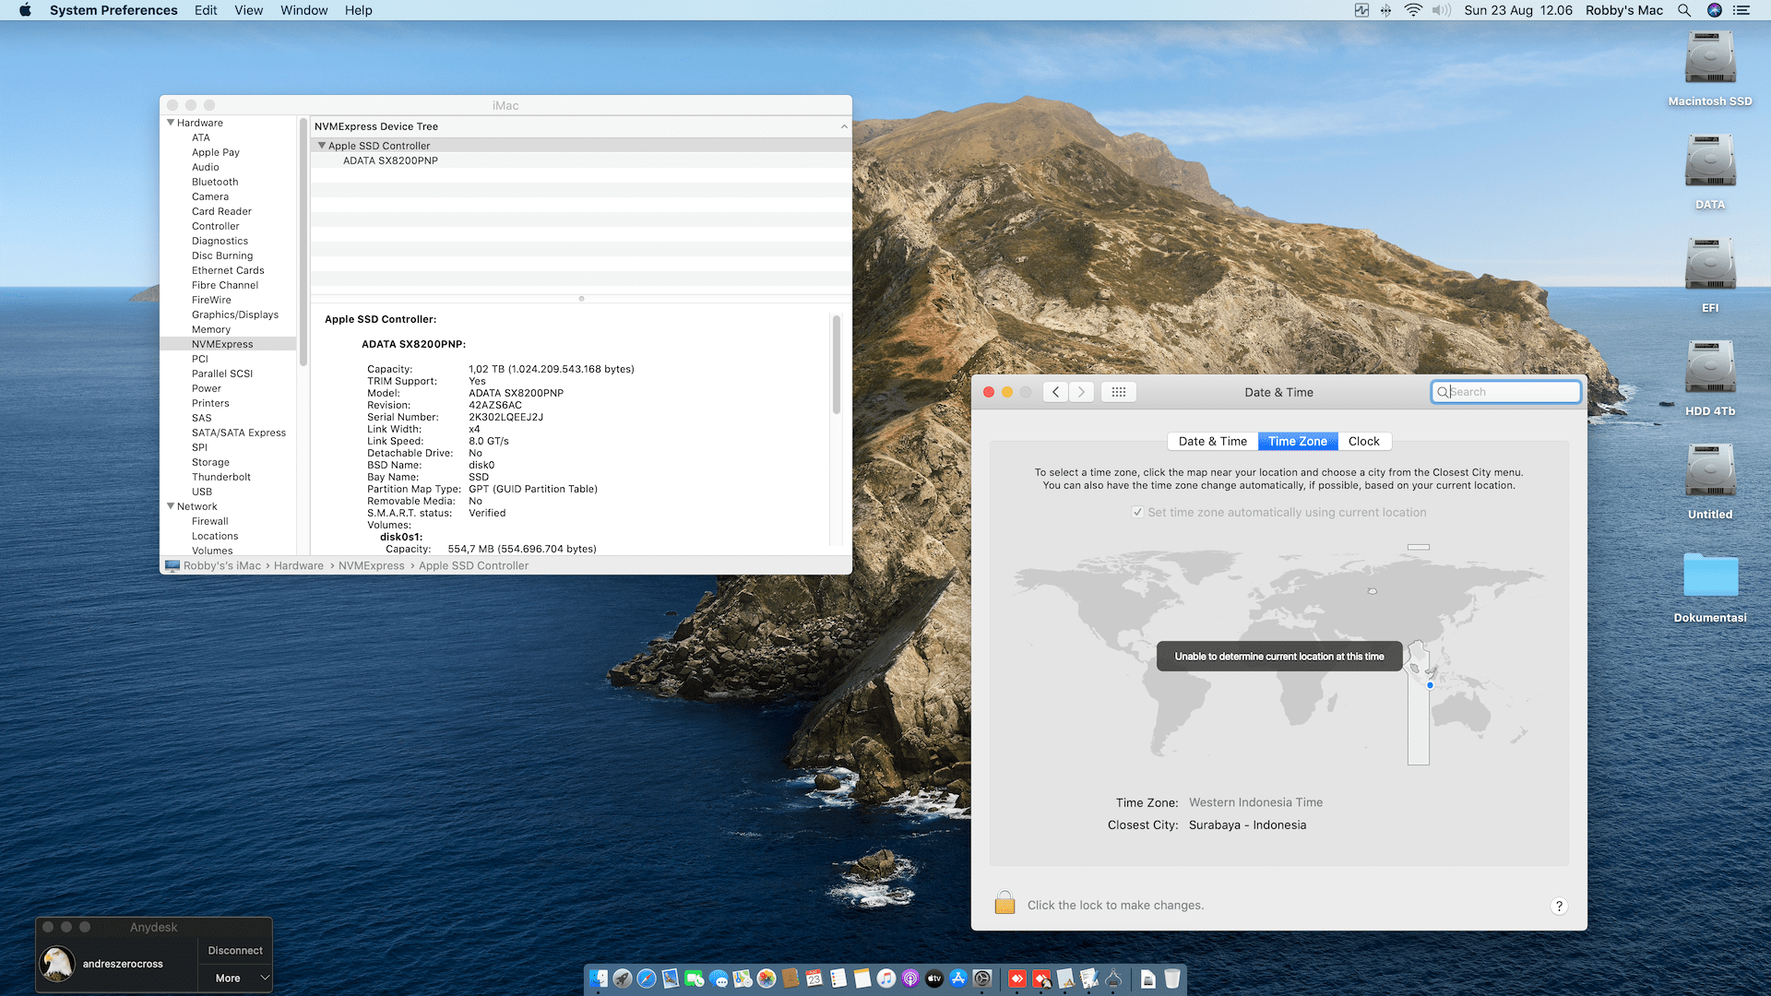Open Spotlight search magnifier icon

[1684, 10]
